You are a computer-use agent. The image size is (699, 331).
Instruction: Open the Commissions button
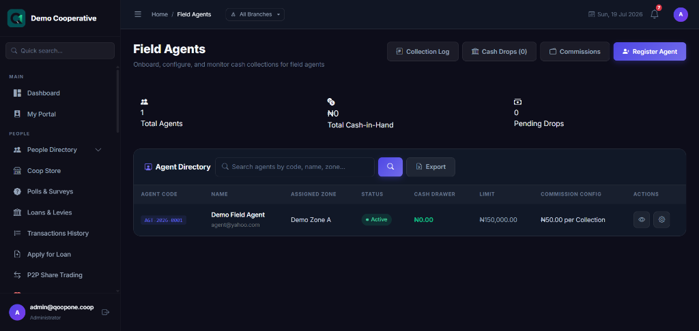click(575, 52)
